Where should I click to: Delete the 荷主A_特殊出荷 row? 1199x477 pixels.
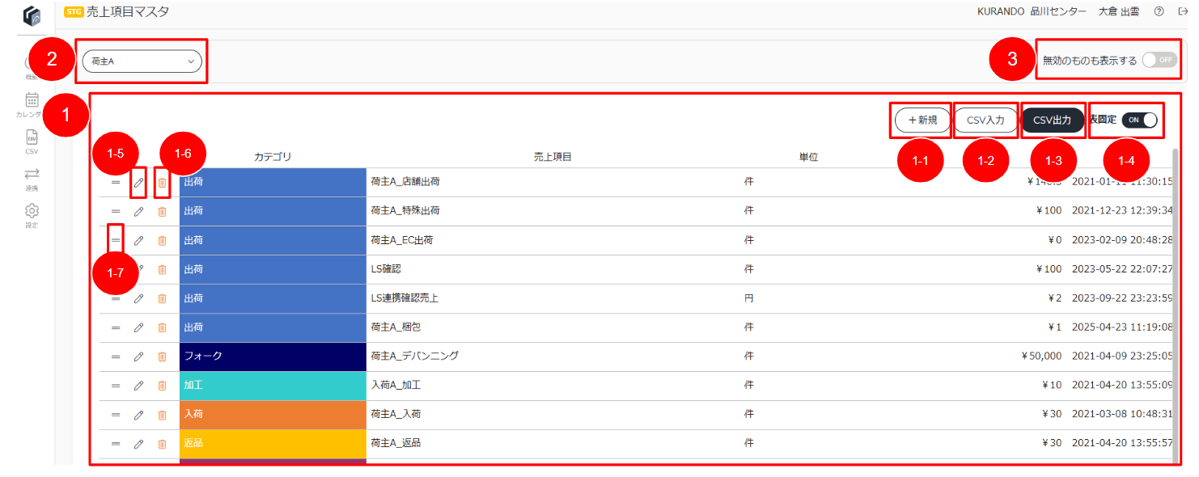click(162, 212)
